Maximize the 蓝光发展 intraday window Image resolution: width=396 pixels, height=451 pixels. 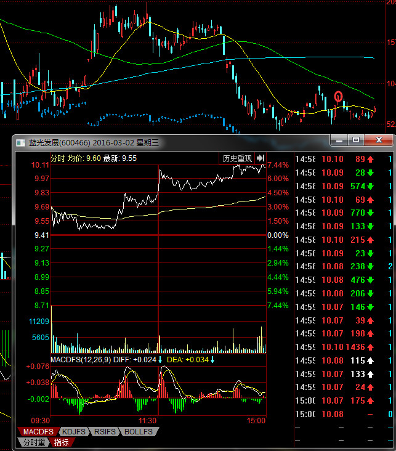[356, 140]
